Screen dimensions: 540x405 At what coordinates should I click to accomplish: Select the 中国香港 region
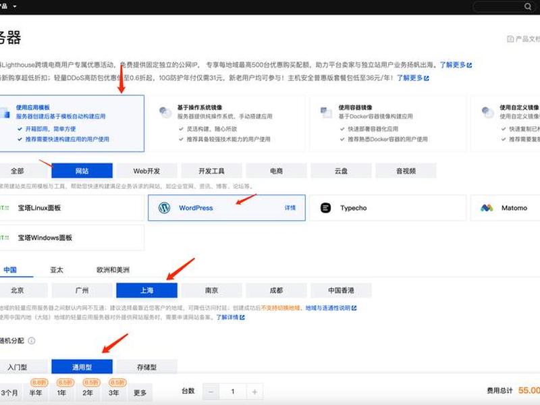click(341, 290)
